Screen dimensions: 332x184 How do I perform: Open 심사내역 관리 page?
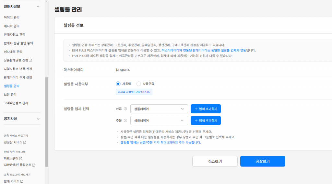tap(13, 52)
